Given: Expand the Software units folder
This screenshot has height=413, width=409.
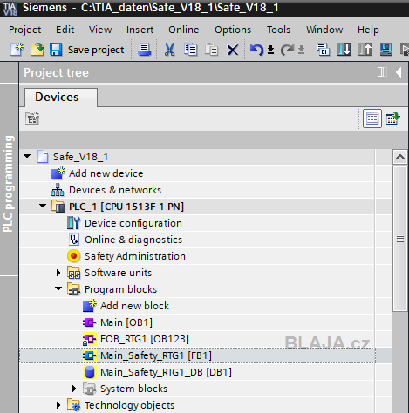Looking at the screenshot, I should click(x=58, y=273).
